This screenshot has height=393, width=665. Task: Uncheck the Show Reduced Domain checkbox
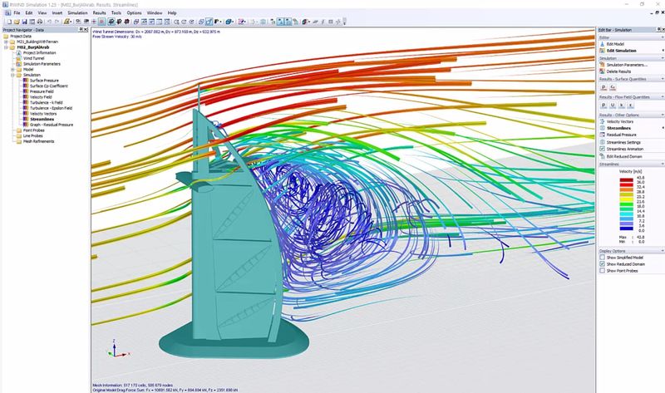602,264
